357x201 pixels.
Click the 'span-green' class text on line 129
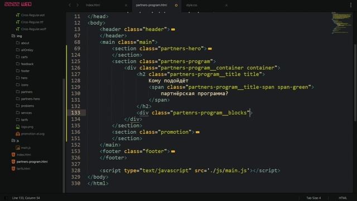tap(292, 87)
